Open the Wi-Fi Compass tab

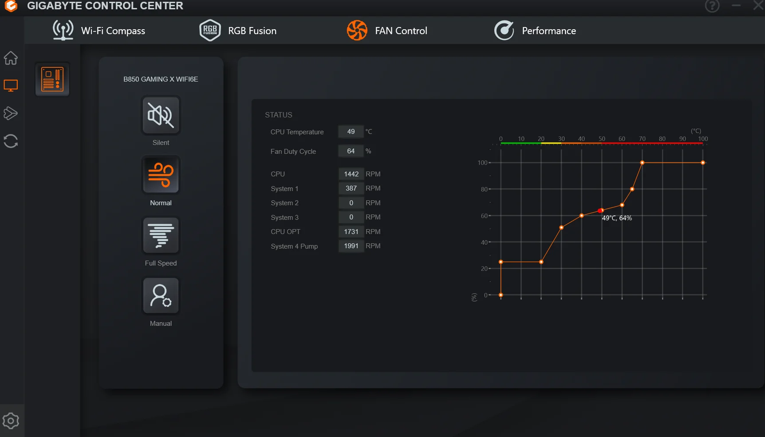[x=99, y=31]
